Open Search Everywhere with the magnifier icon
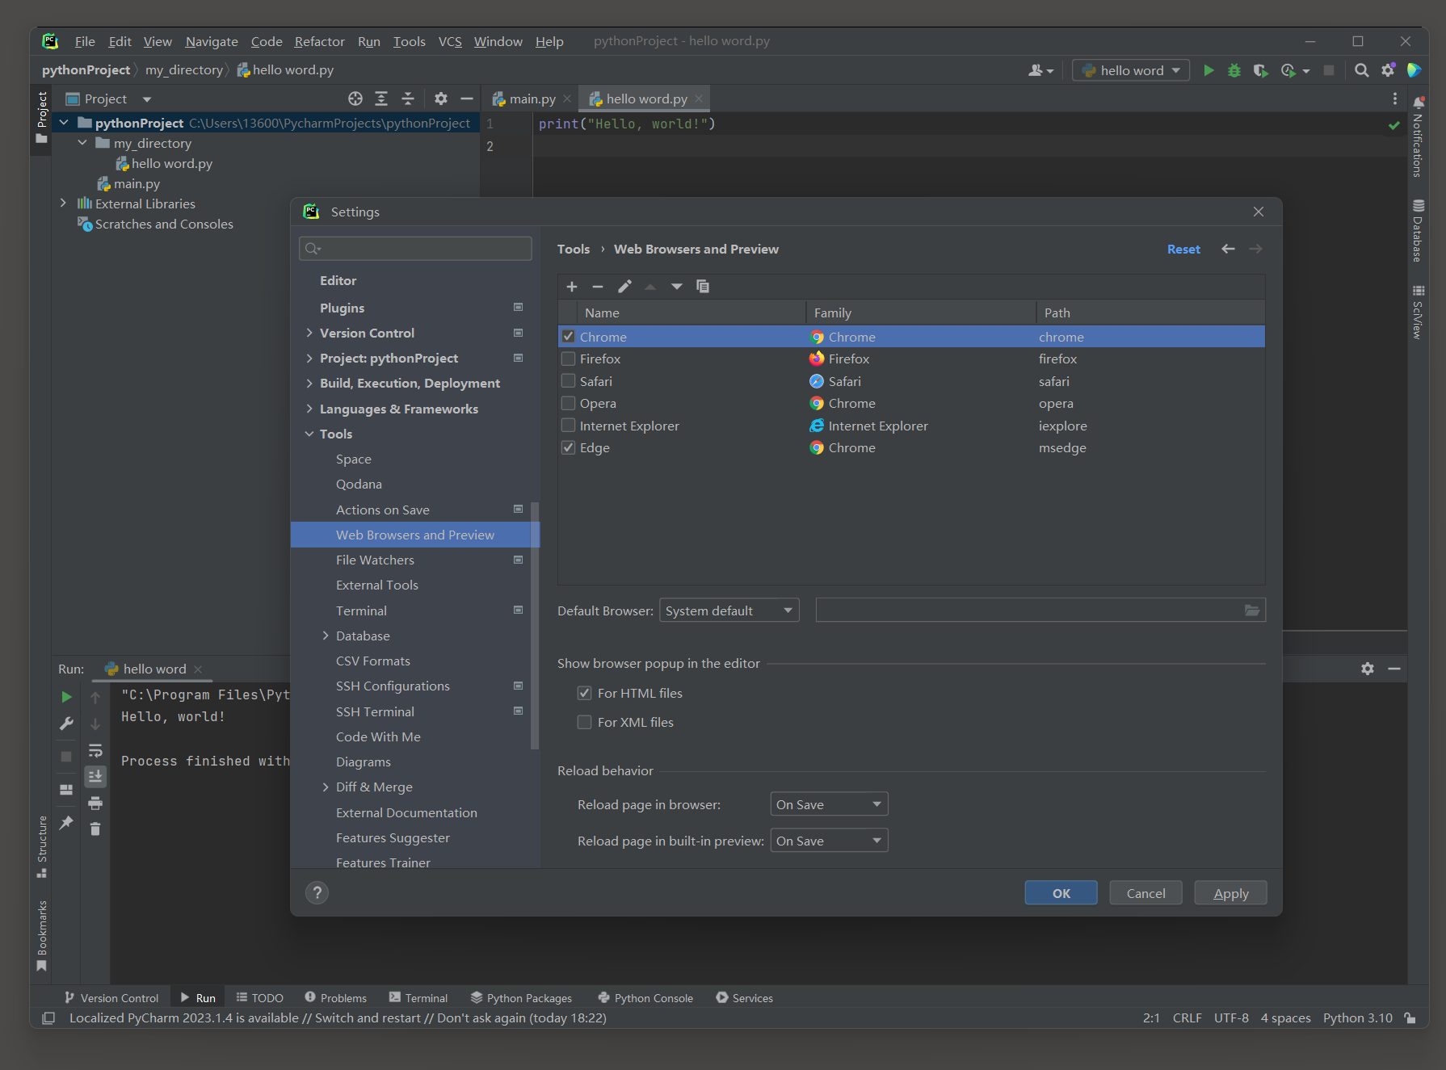The height and width of the screenshot is (1070, 1446). pyautogui.click(x=1361, y=70)
